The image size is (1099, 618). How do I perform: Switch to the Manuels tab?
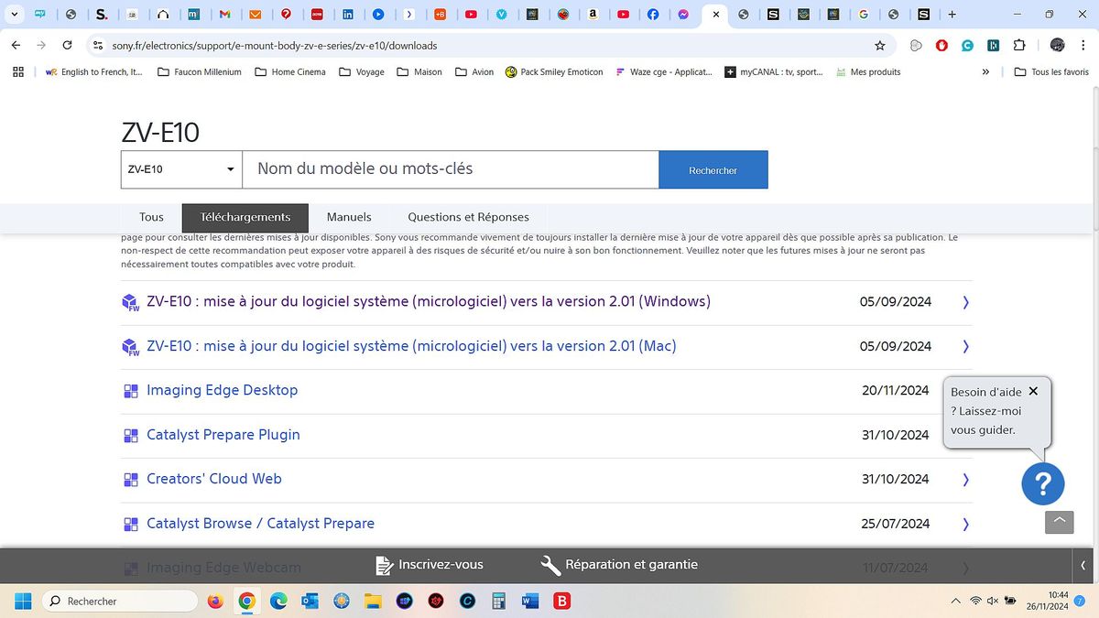[349, 217]
